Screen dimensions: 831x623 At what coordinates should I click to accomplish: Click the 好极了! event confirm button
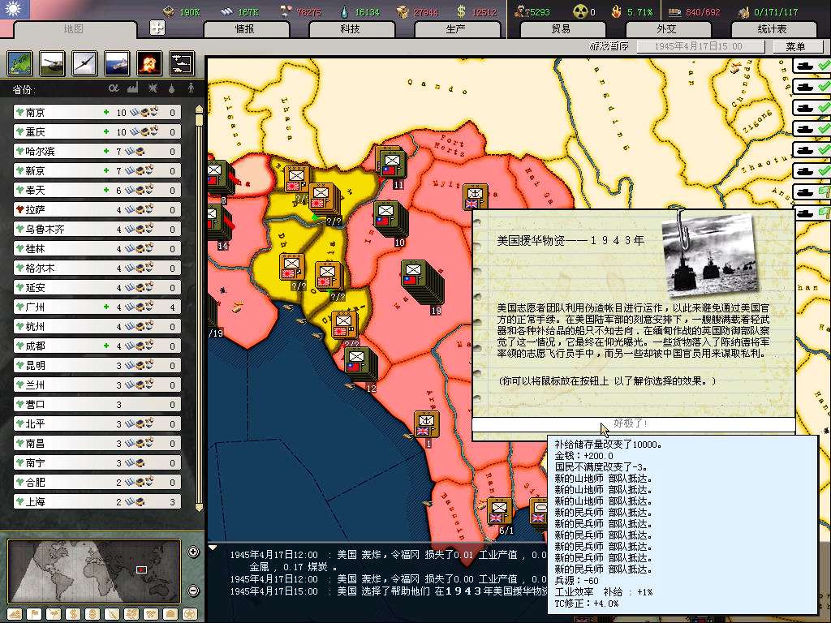click(633, 424)
